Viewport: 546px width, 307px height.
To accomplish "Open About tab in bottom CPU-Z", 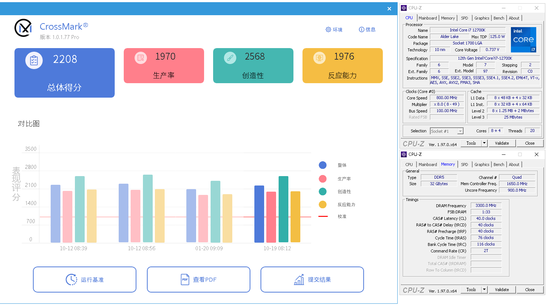I will click(514, 165).
